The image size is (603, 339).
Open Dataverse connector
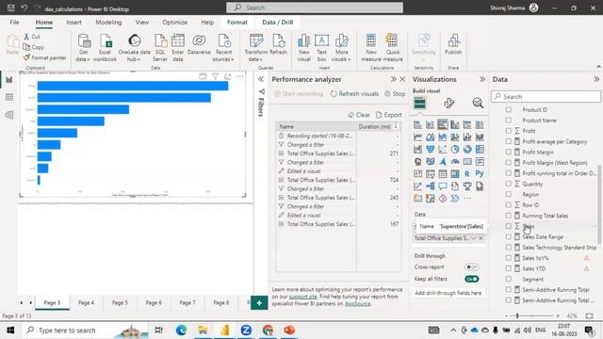[x=199, y=44]
